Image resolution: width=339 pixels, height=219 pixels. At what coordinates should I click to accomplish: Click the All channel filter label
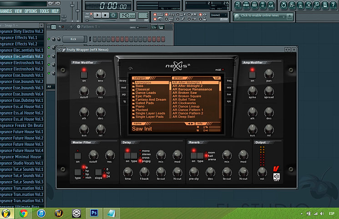(49, 87)
